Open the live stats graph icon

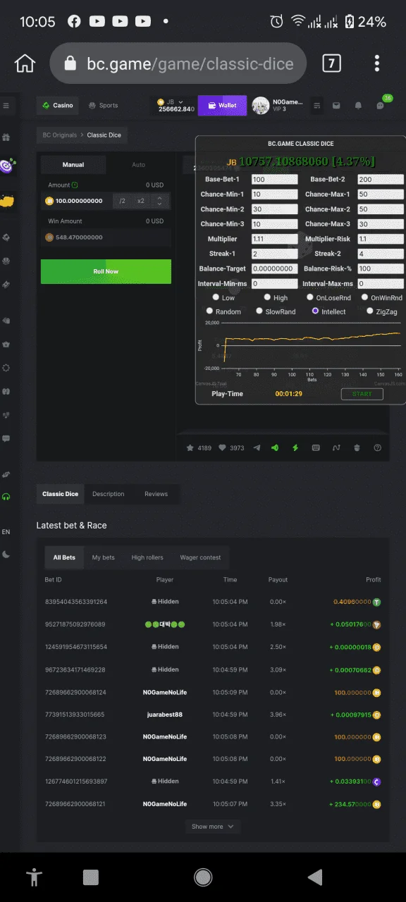pyautogui.click(x=336, y=447)
